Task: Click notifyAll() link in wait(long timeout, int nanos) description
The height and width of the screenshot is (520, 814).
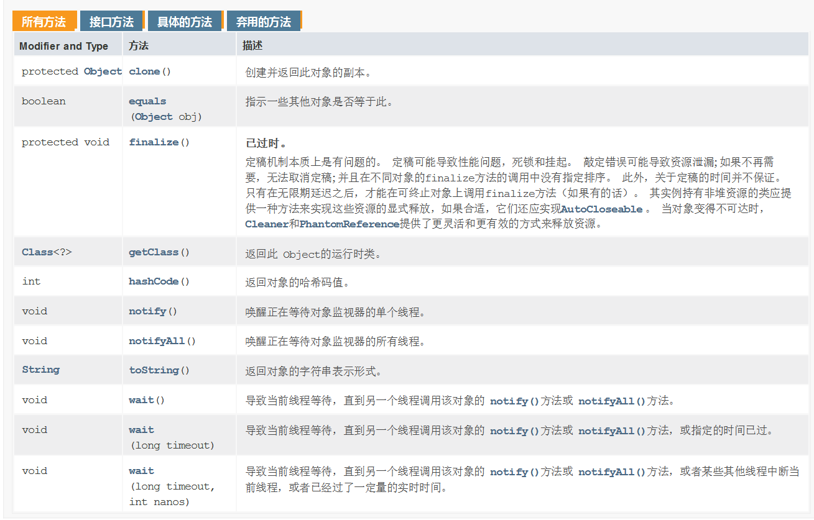Action: pyautogui.click(x=612, y=472)
